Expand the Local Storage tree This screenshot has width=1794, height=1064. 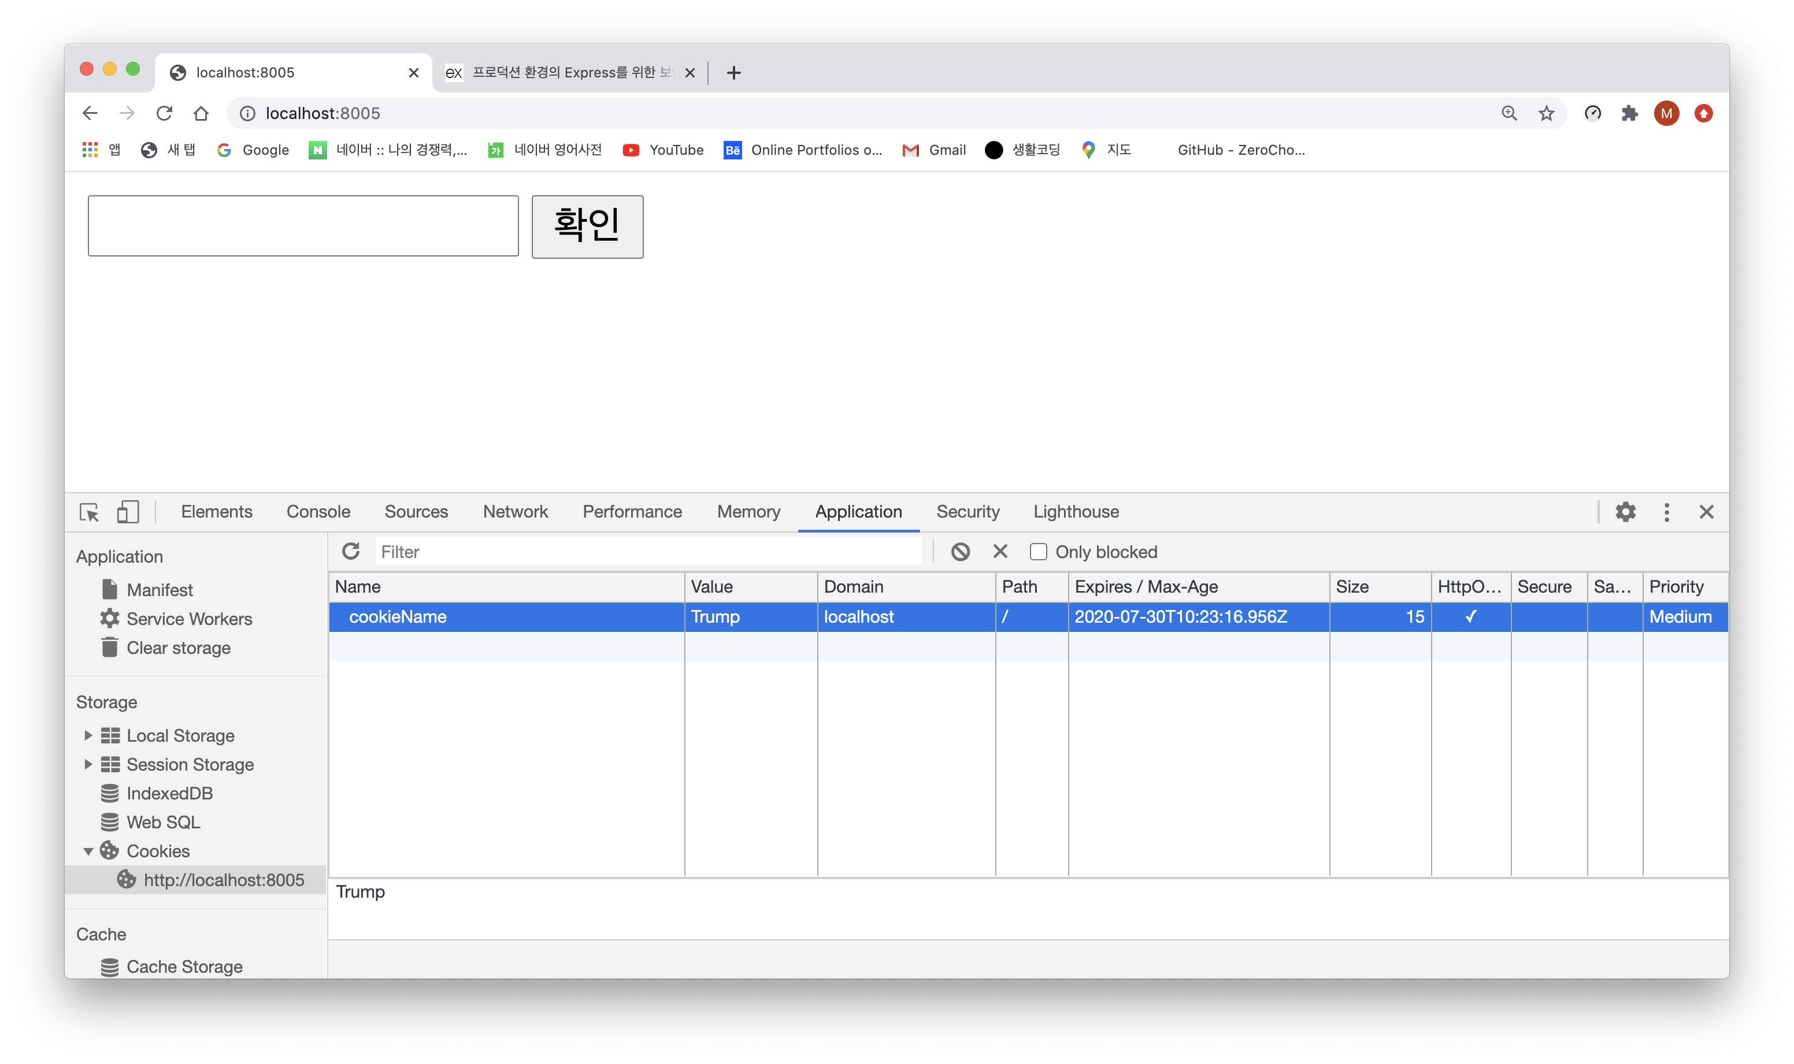point(88,736)
